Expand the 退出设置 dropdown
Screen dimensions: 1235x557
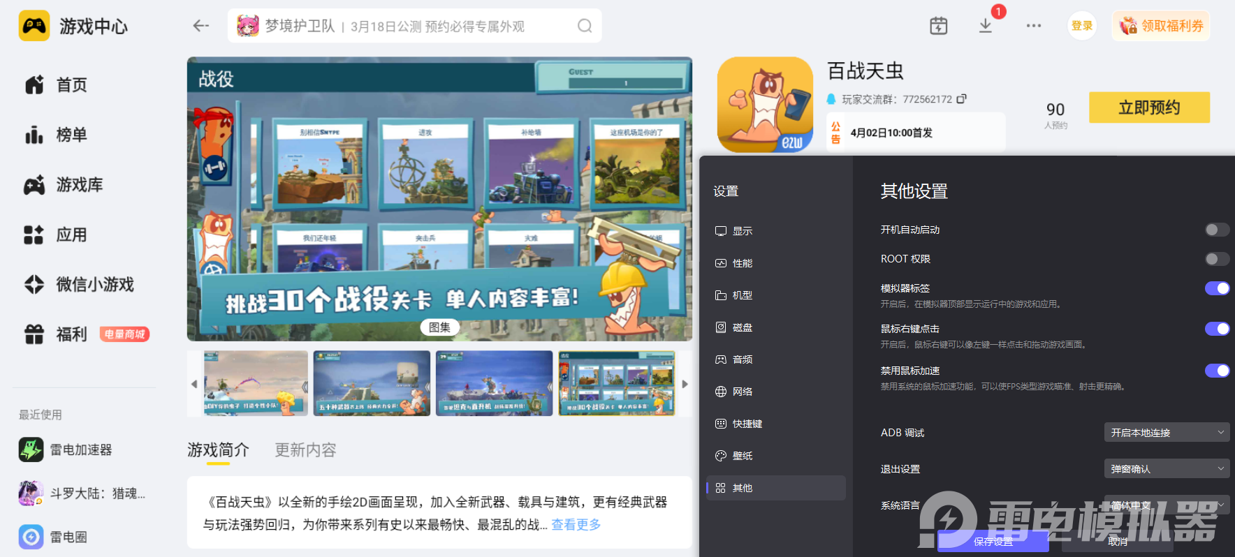1167,469
